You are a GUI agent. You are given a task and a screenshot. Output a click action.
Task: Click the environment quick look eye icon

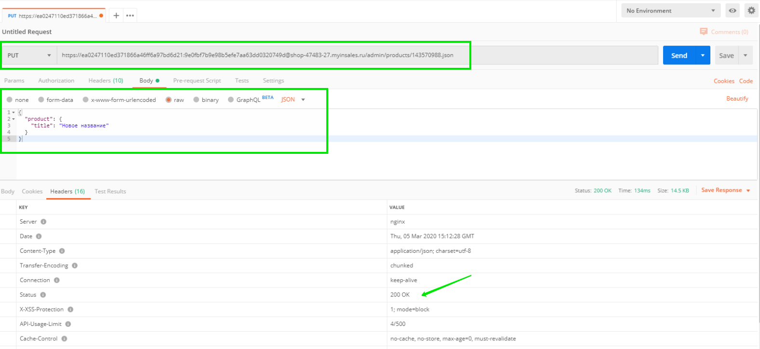733,11
